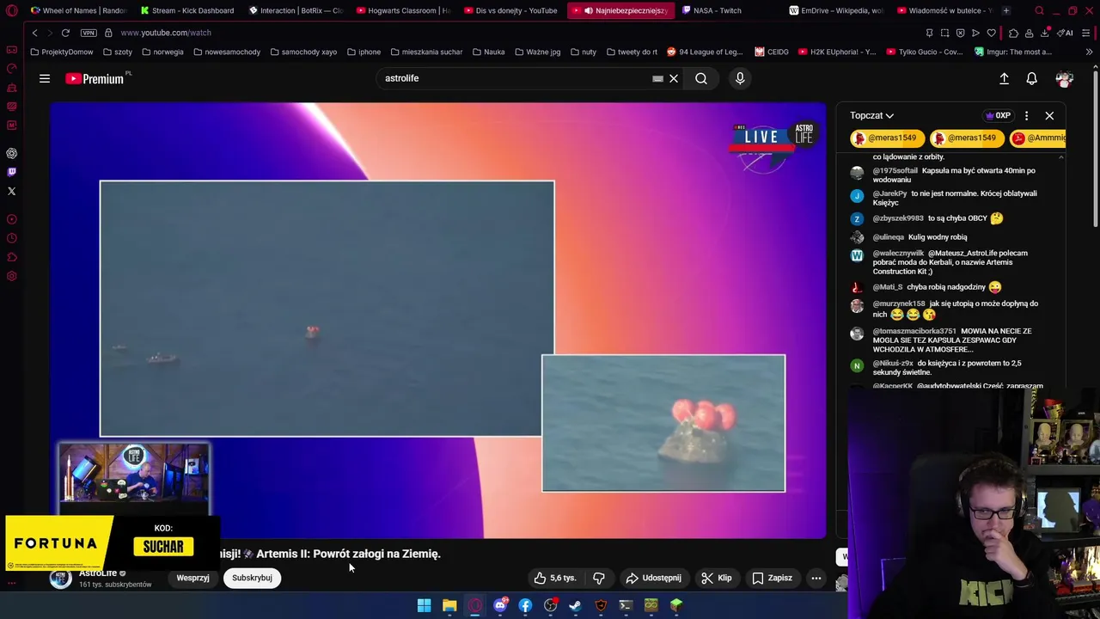The height and width of the screenshot is (619, 1100).
Task: Open the create/upload video icon
Action: tap(1004, 78)
